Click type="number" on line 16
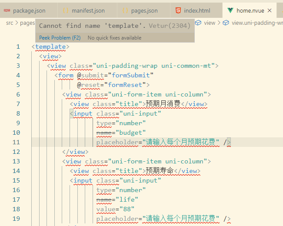283x226 pixels. [x=121, y=190]
